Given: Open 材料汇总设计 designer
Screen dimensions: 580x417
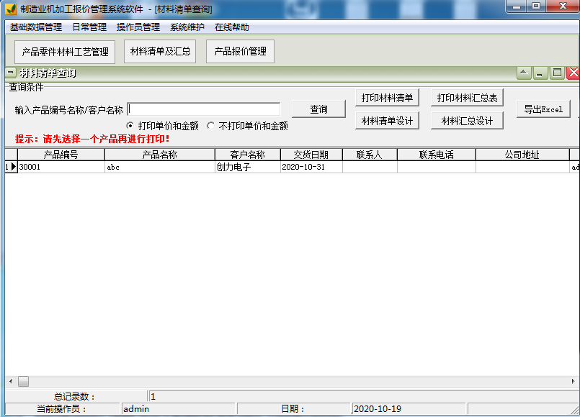Looking at the screenshot, I should pyautogui.click(x=467, y=121).
